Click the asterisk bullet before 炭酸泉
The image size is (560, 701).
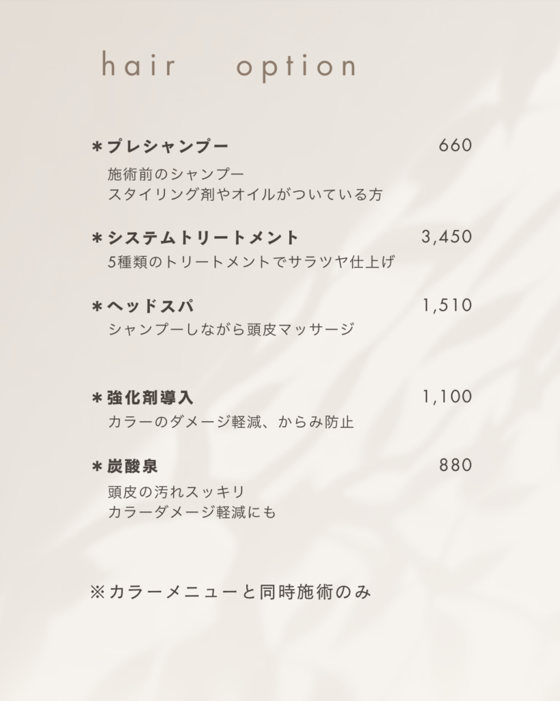point(96,468)
